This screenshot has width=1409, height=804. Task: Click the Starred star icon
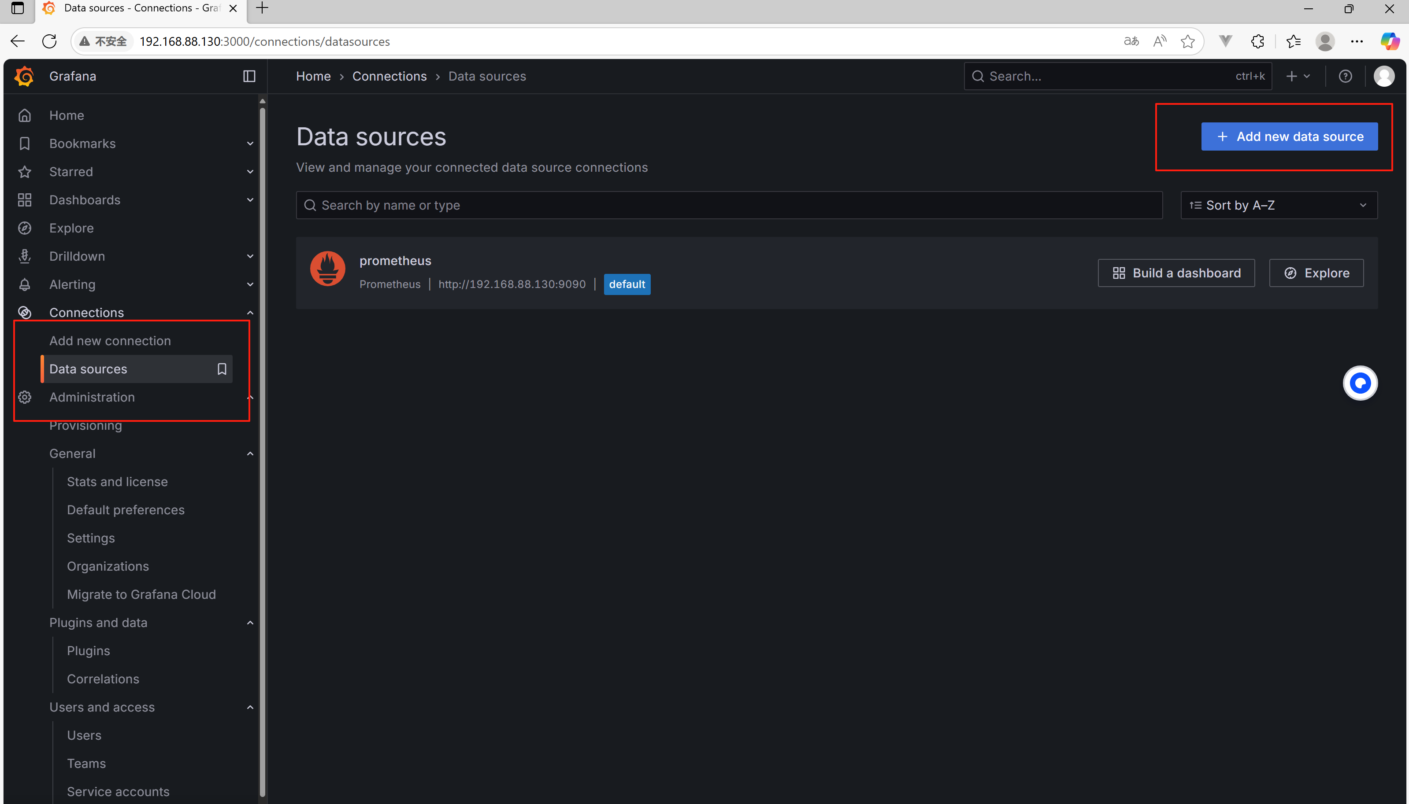[x=24, y=172]
